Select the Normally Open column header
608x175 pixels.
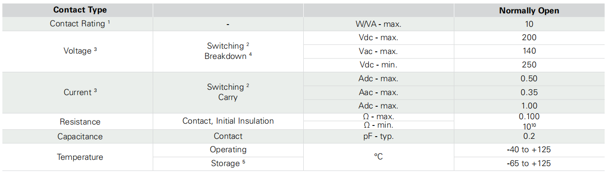click(529, 11)
